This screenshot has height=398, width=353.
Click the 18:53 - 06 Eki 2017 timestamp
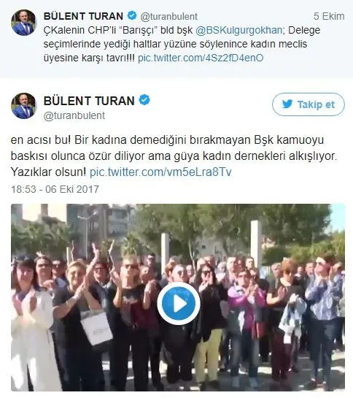click(55, 189)
